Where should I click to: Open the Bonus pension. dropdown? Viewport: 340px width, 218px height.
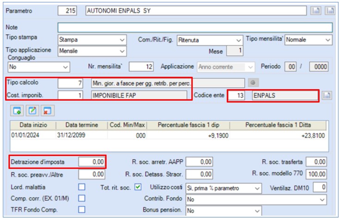click(x=223, y=211)
